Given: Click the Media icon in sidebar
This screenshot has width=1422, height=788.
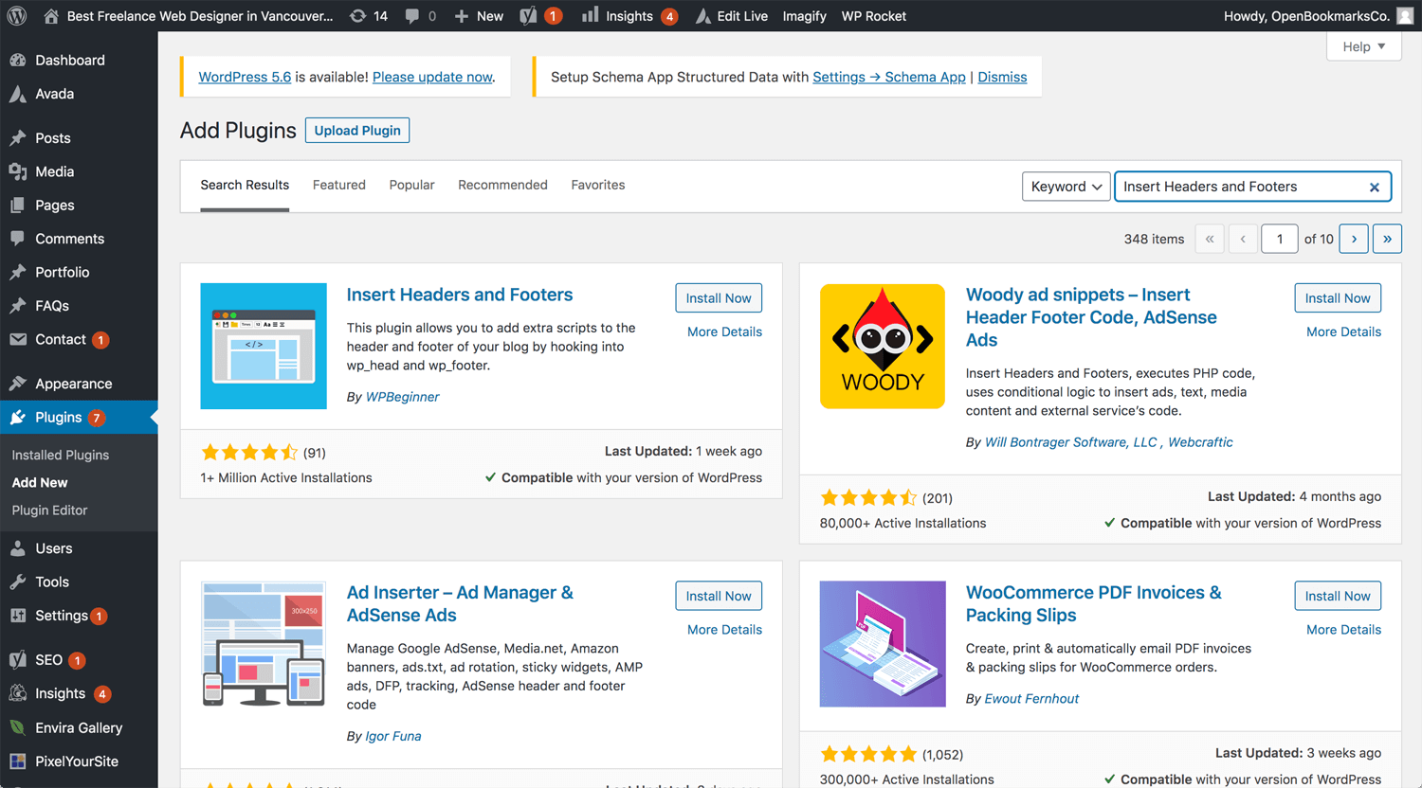Looking at the screenshot, I should click(18, 171).
